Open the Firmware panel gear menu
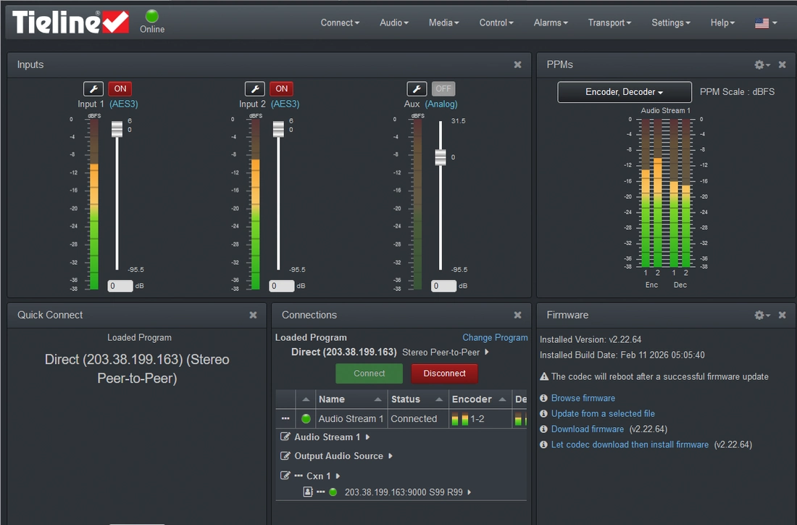 (761, 315)
